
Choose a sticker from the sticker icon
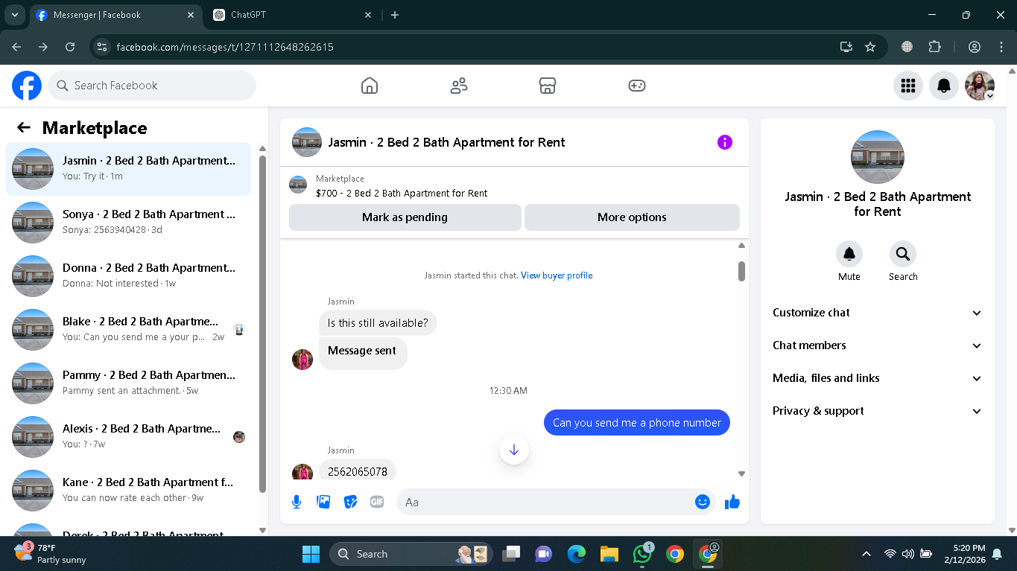[350, 502]
